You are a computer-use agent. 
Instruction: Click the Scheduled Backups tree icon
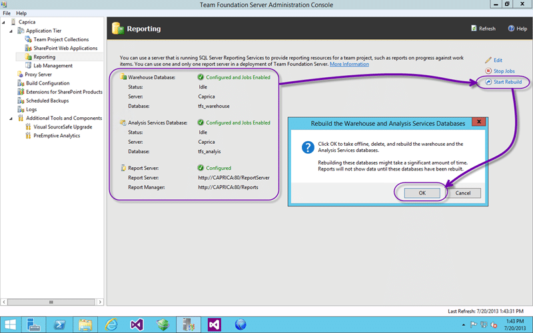(x=21, y=101)
